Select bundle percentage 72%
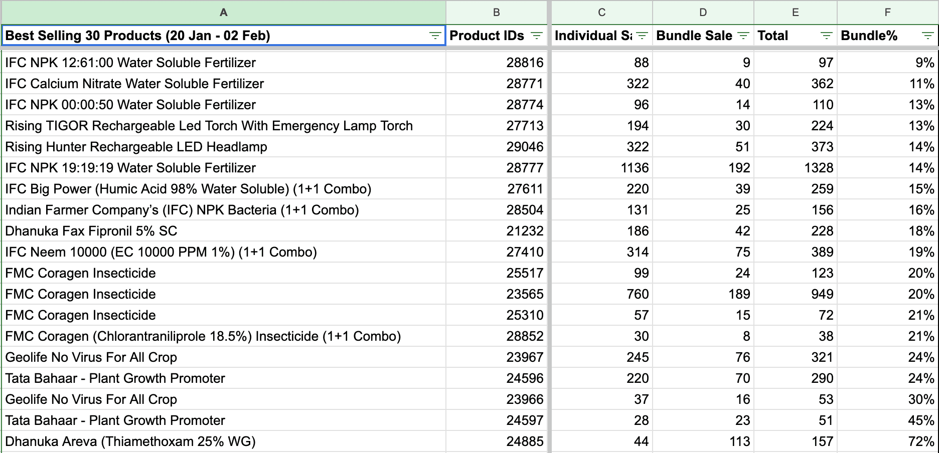Image resolution: width=939 pixels, height=453 pixels. coord(887,441)
